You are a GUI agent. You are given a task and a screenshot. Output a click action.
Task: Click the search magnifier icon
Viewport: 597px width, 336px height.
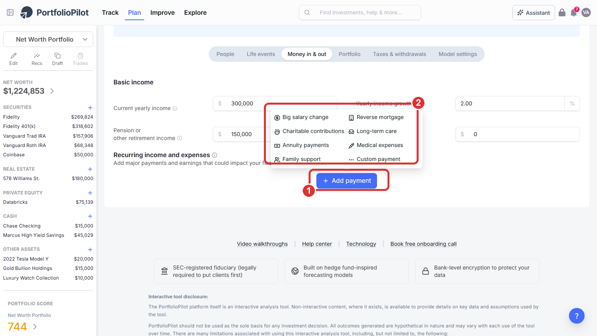coord(307,12)
